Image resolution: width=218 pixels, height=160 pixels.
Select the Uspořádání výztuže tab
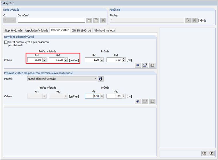tap(37, 31)
